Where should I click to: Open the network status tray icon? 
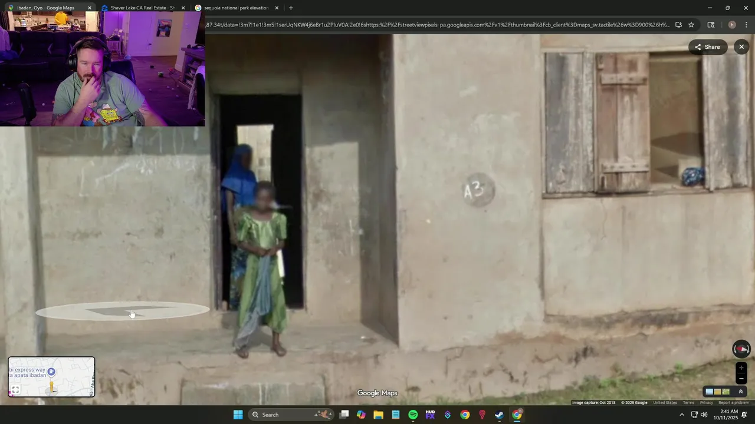click(x=694, y=415)
